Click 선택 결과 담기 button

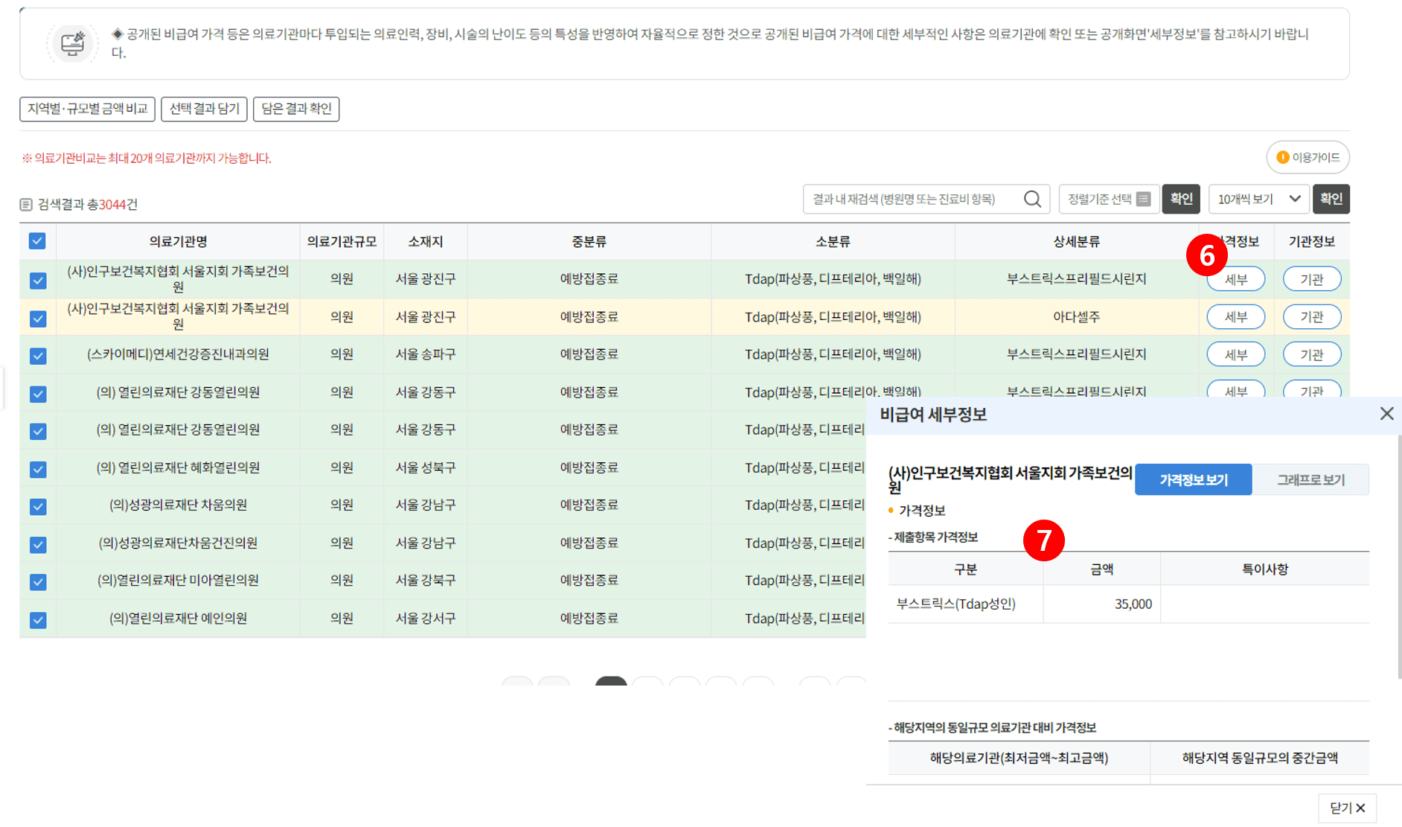(x=204, y=109)
